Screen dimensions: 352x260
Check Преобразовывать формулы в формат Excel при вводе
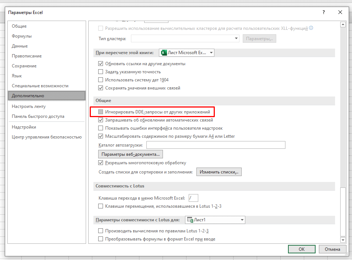click(100, 239)
